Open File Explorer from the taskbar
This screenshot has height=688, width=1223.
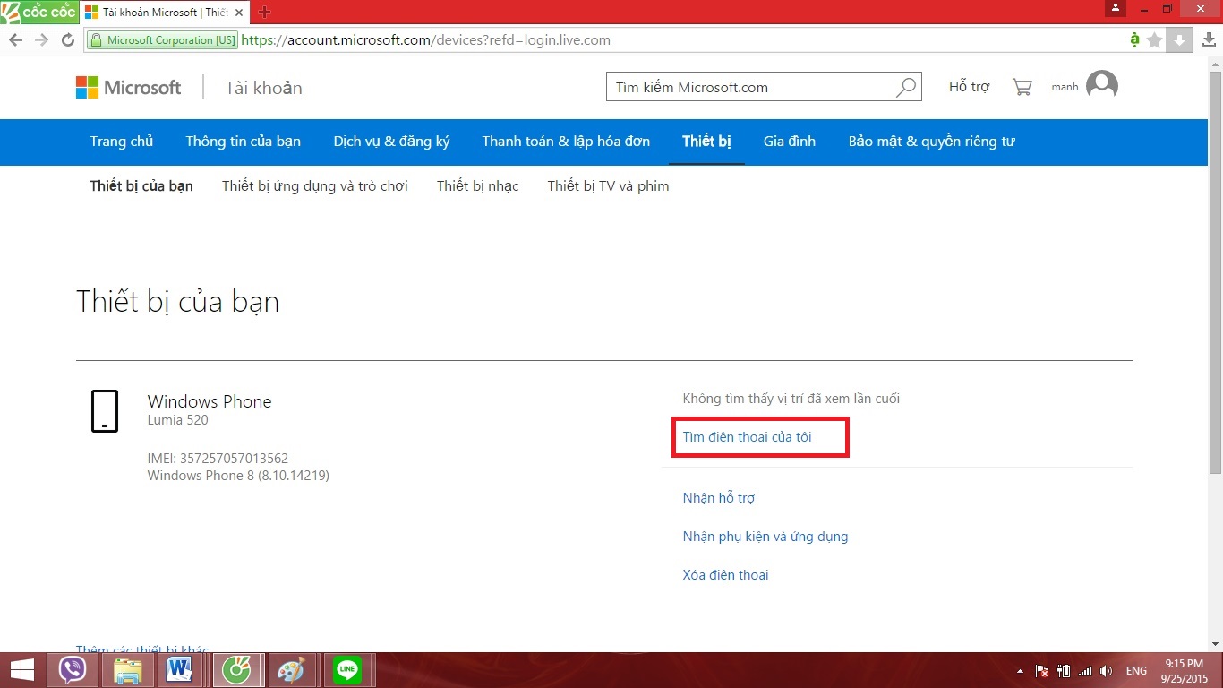(128, 670)
